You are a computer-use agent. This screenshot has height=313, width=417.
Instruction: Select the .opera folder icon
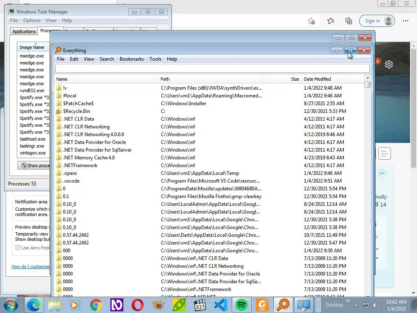59,173
